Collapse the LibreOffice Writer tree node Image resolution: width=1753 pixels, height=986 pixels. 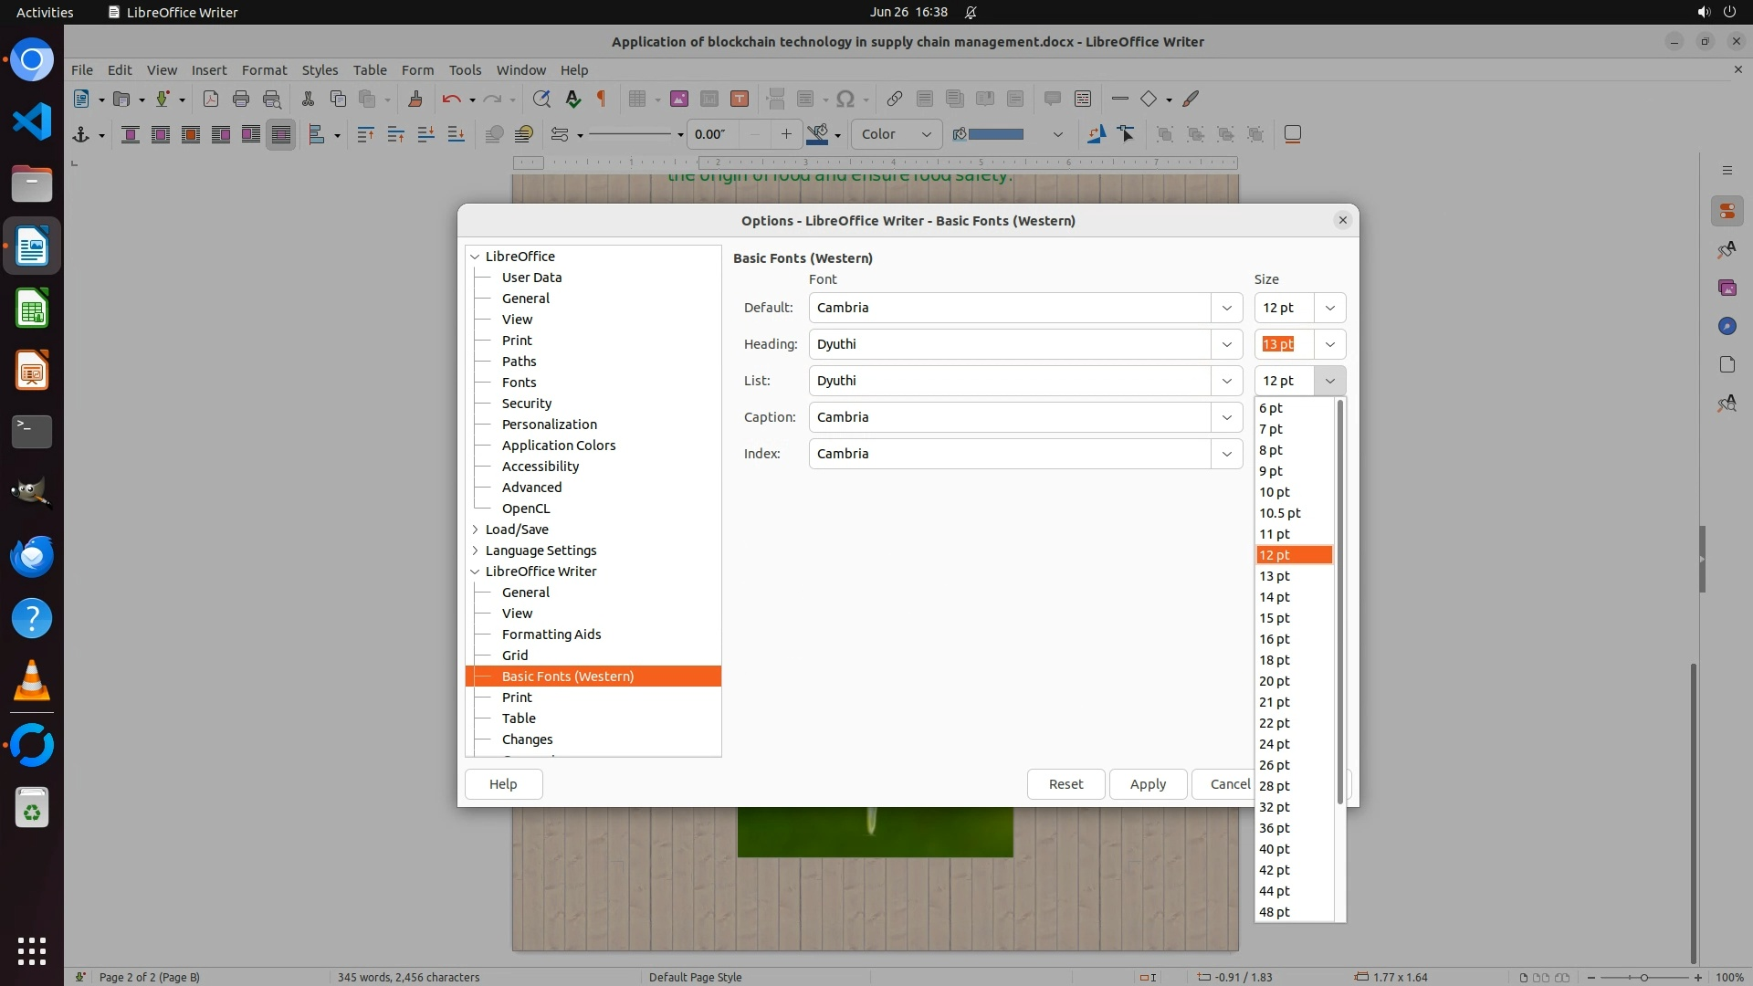[x=475, y=572]
